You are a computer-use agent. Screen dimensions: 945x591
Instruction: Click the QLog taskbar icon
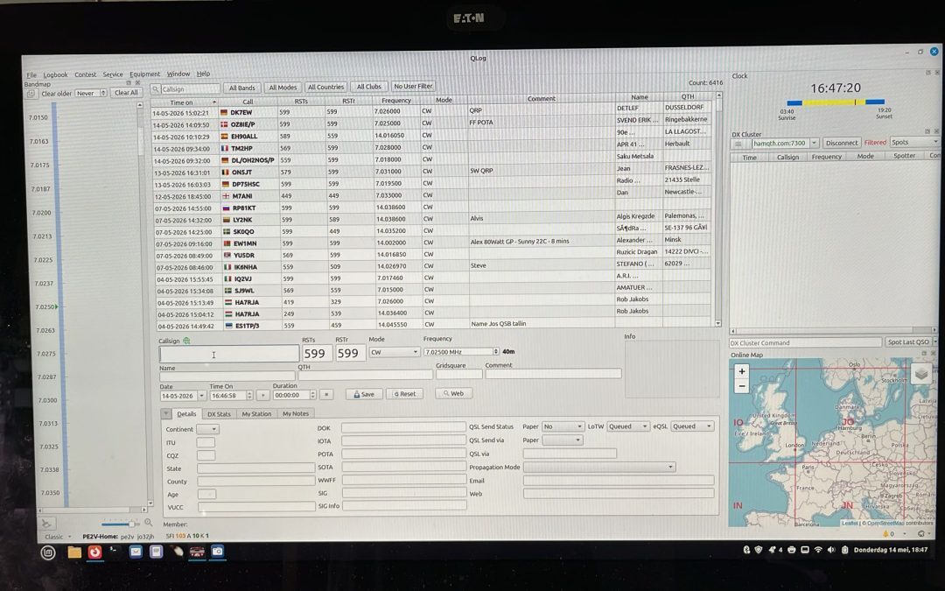pyautogui.click(x=197, y=552)
